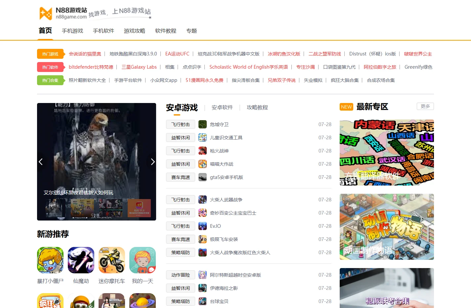Open the 手机游戏 navigation item
The height and width of the screenshot is (308, 471).
point(72,31)
